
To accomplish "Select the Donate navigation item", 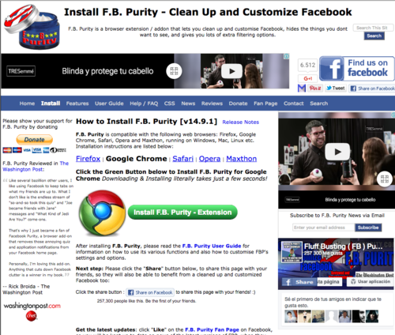I will tap(238, 104).
